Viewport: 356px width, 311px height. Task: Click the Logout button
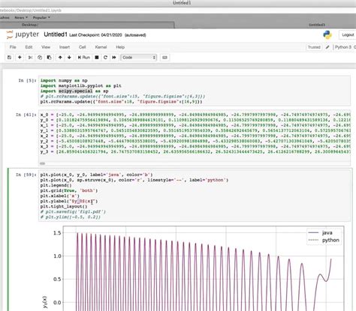click(x=348, y=34)
